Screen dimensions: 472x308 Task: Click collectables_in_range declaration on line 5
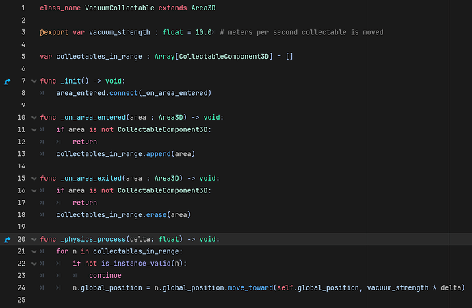(99, 57)
